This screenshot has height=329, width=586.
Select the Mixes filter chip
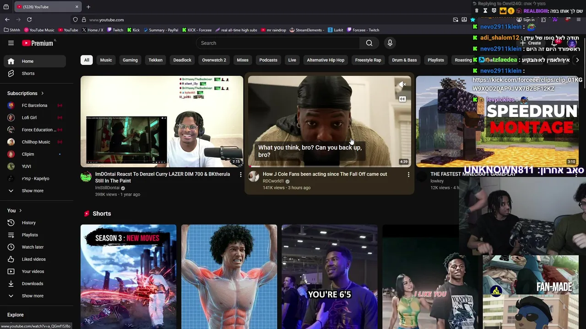[243, 60]
